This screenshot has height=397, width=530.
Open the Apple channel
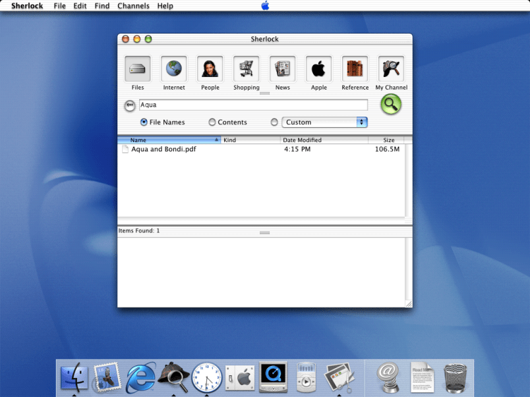coord(318,68)
